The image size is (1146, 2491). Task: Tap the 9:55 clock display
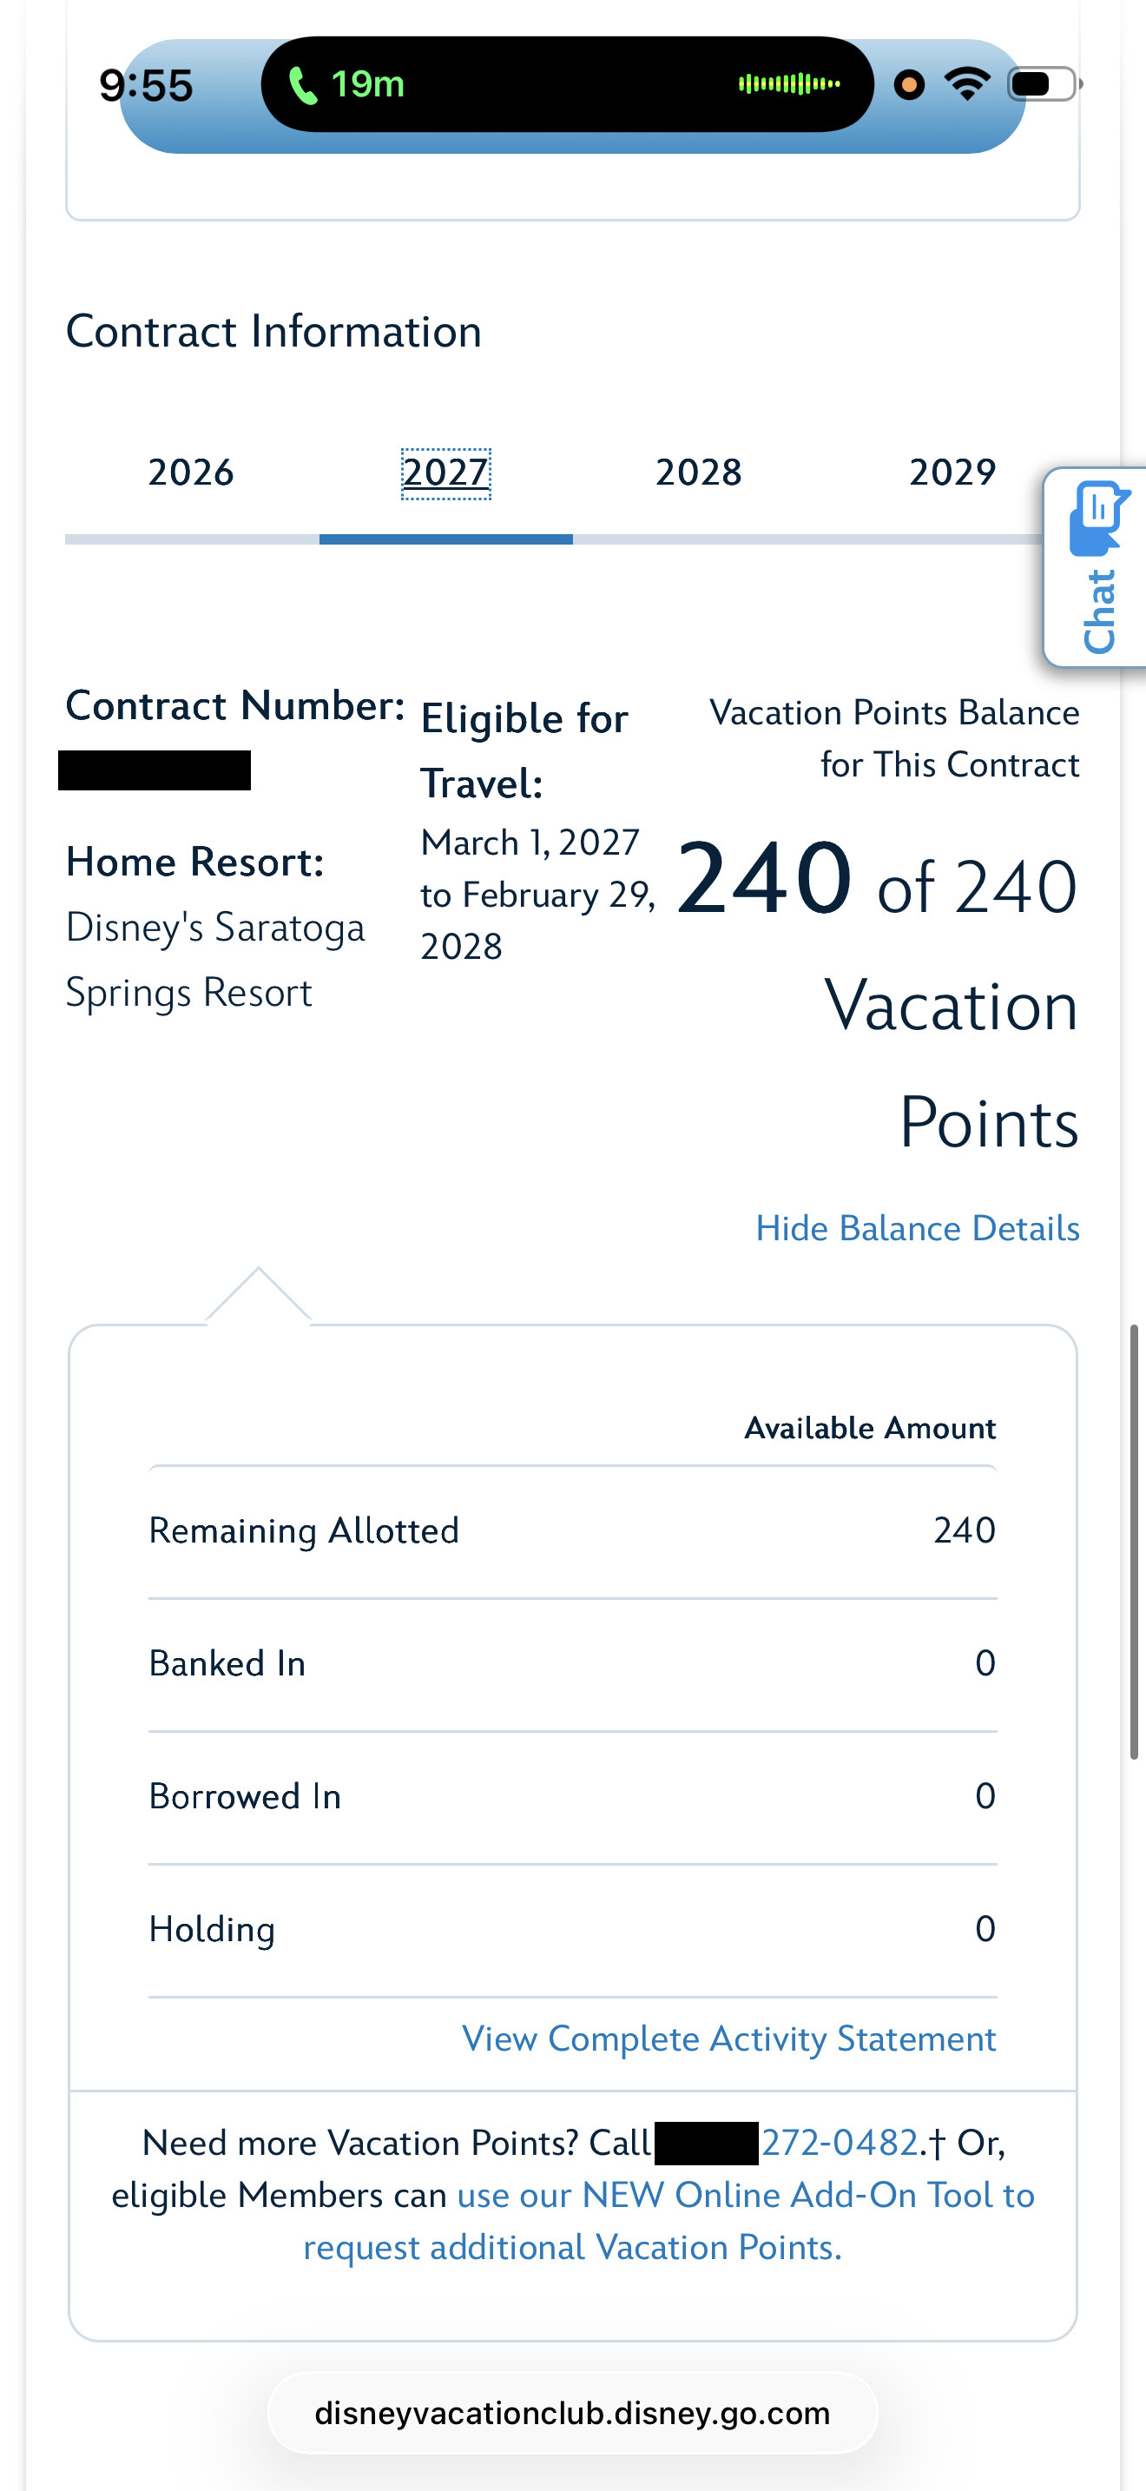pyautogui.click(x=146, y=85)
